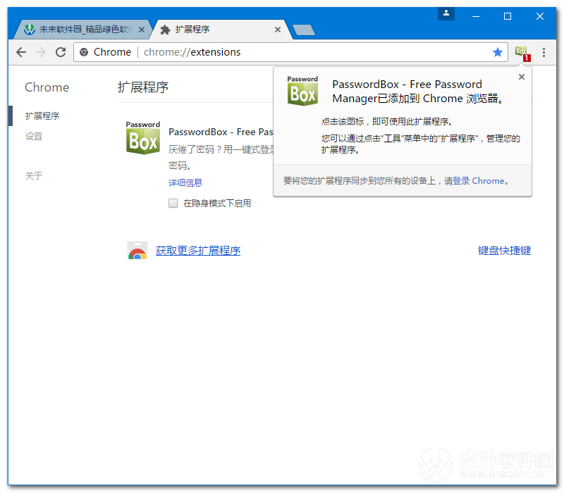Screen dimensions: 564x493
Task: Reload the extensions page
Action: point(61,52)
